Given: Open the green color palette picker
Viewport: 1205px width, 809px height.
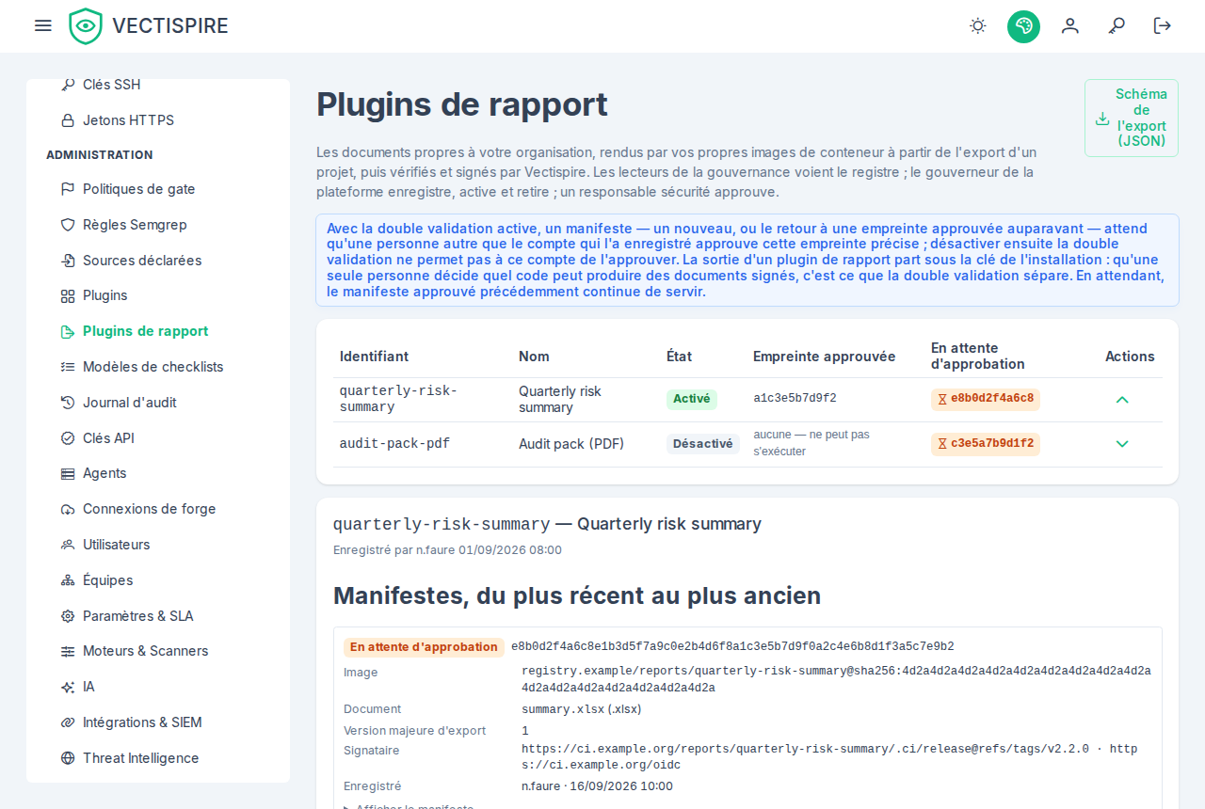Looking at the screenshot, I should tap(1023, 25).
